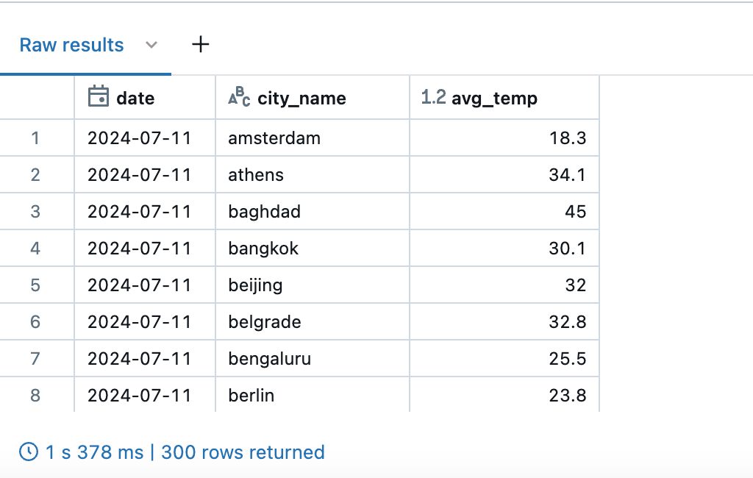This screenshot has width=753, height=478.
Task: Select the date cell in amsterdam row
Action: click(145, 138)
